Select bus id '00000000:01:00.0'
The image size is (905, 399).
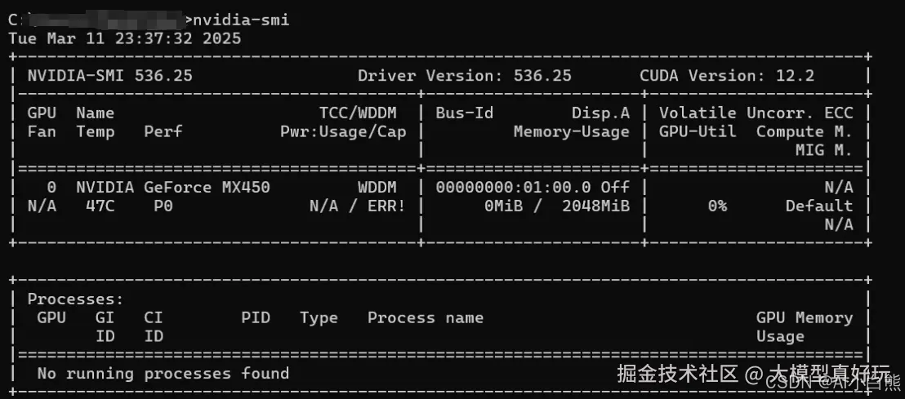click(513, 188)
